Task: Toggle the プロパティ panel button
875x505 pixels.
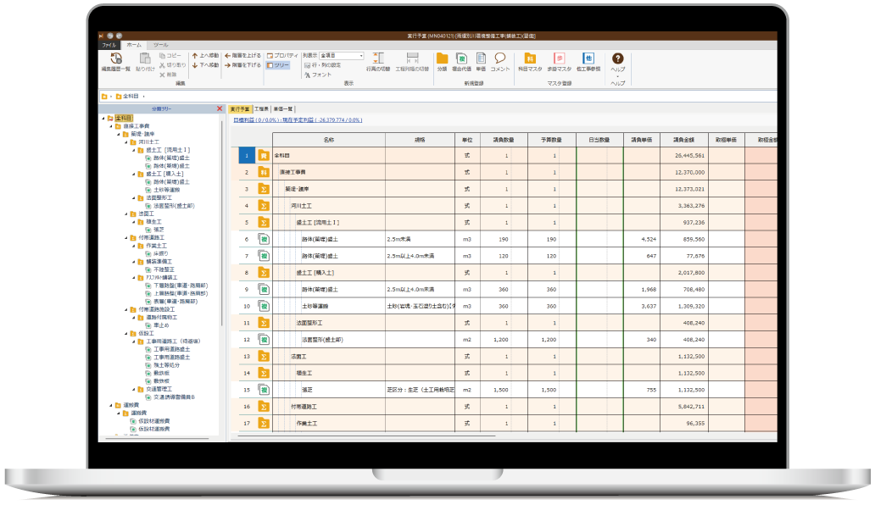Action: 281,55
